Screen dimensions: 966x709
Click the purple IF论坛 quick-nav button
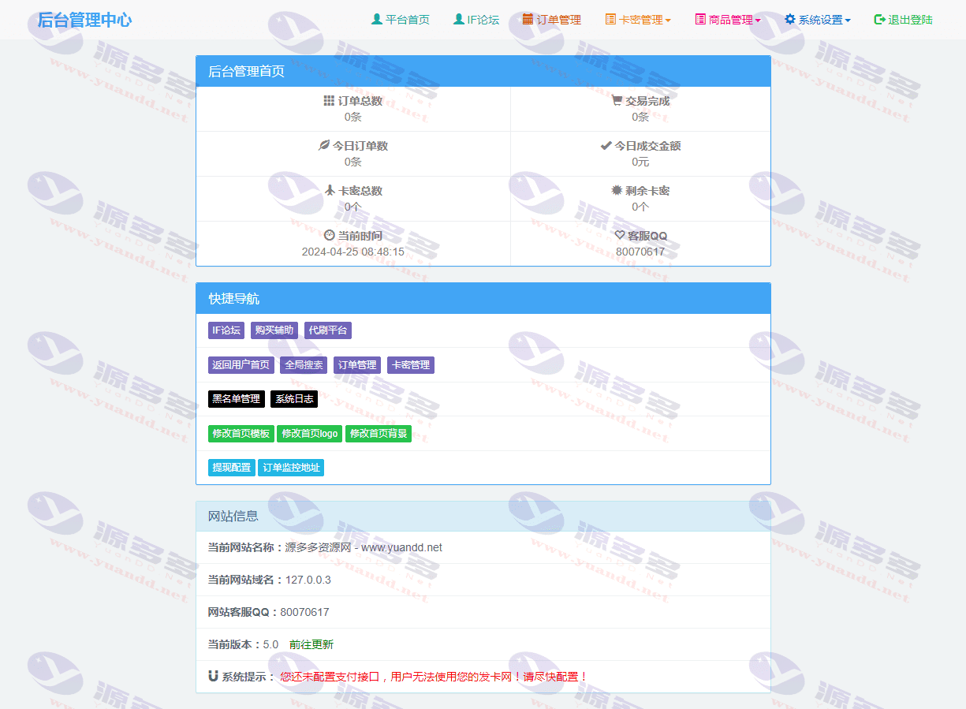[x=226, y=330]
